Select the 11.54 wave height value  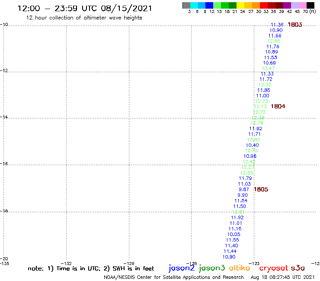point(241,201)
